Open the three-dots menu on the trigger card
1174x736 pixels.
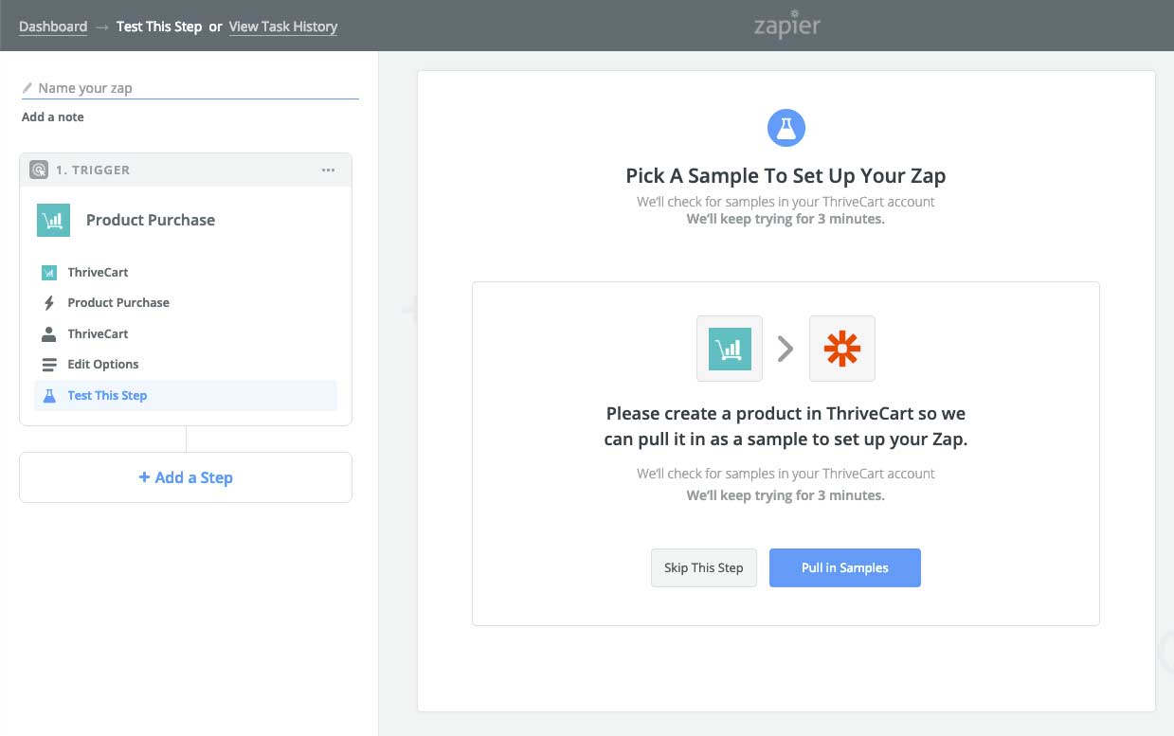coord(328,171)
